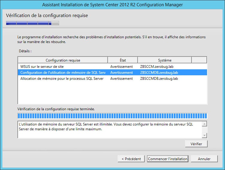Start setup via Commencer l'installation

point(167,159)
